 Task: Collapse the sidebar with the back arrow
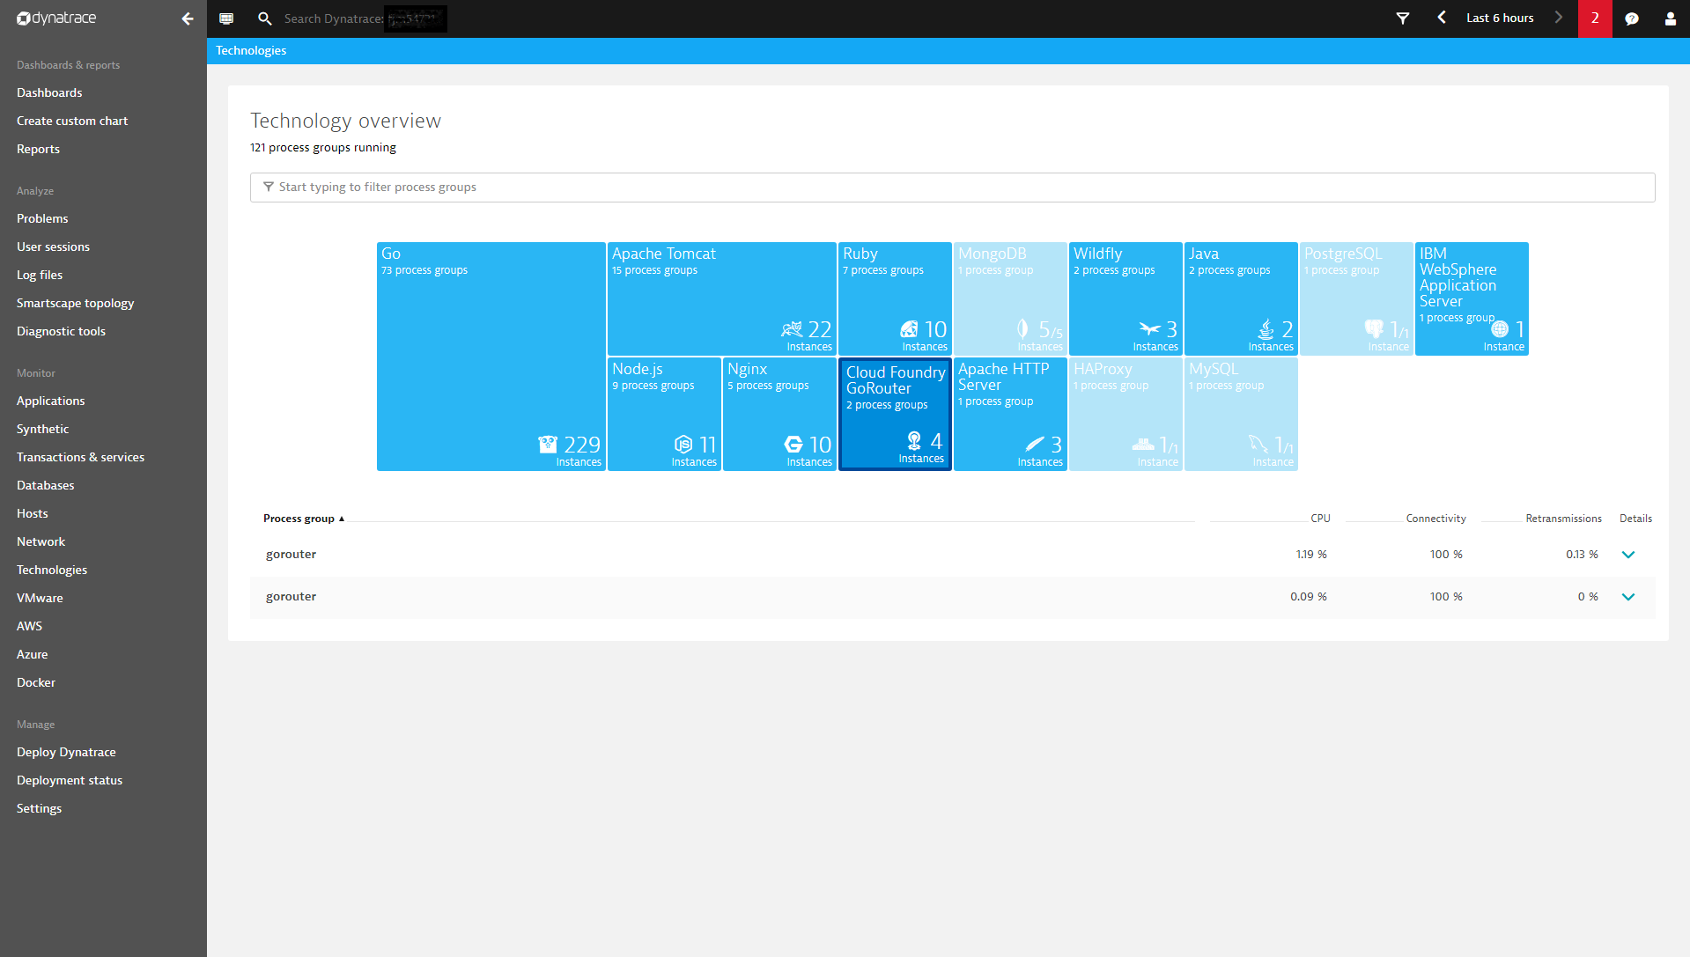tap(187, 18)
